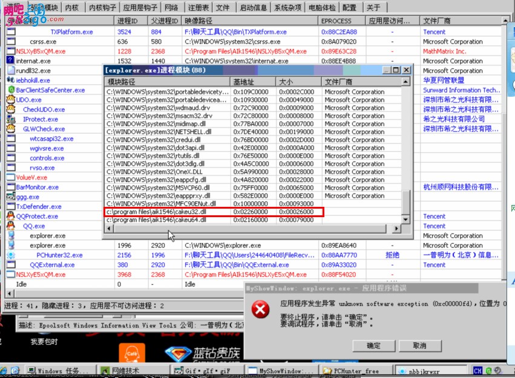Click process list horizontal scroll left arrow
The width and height of the screenshot is (515, 378).
tap(10, 293)
